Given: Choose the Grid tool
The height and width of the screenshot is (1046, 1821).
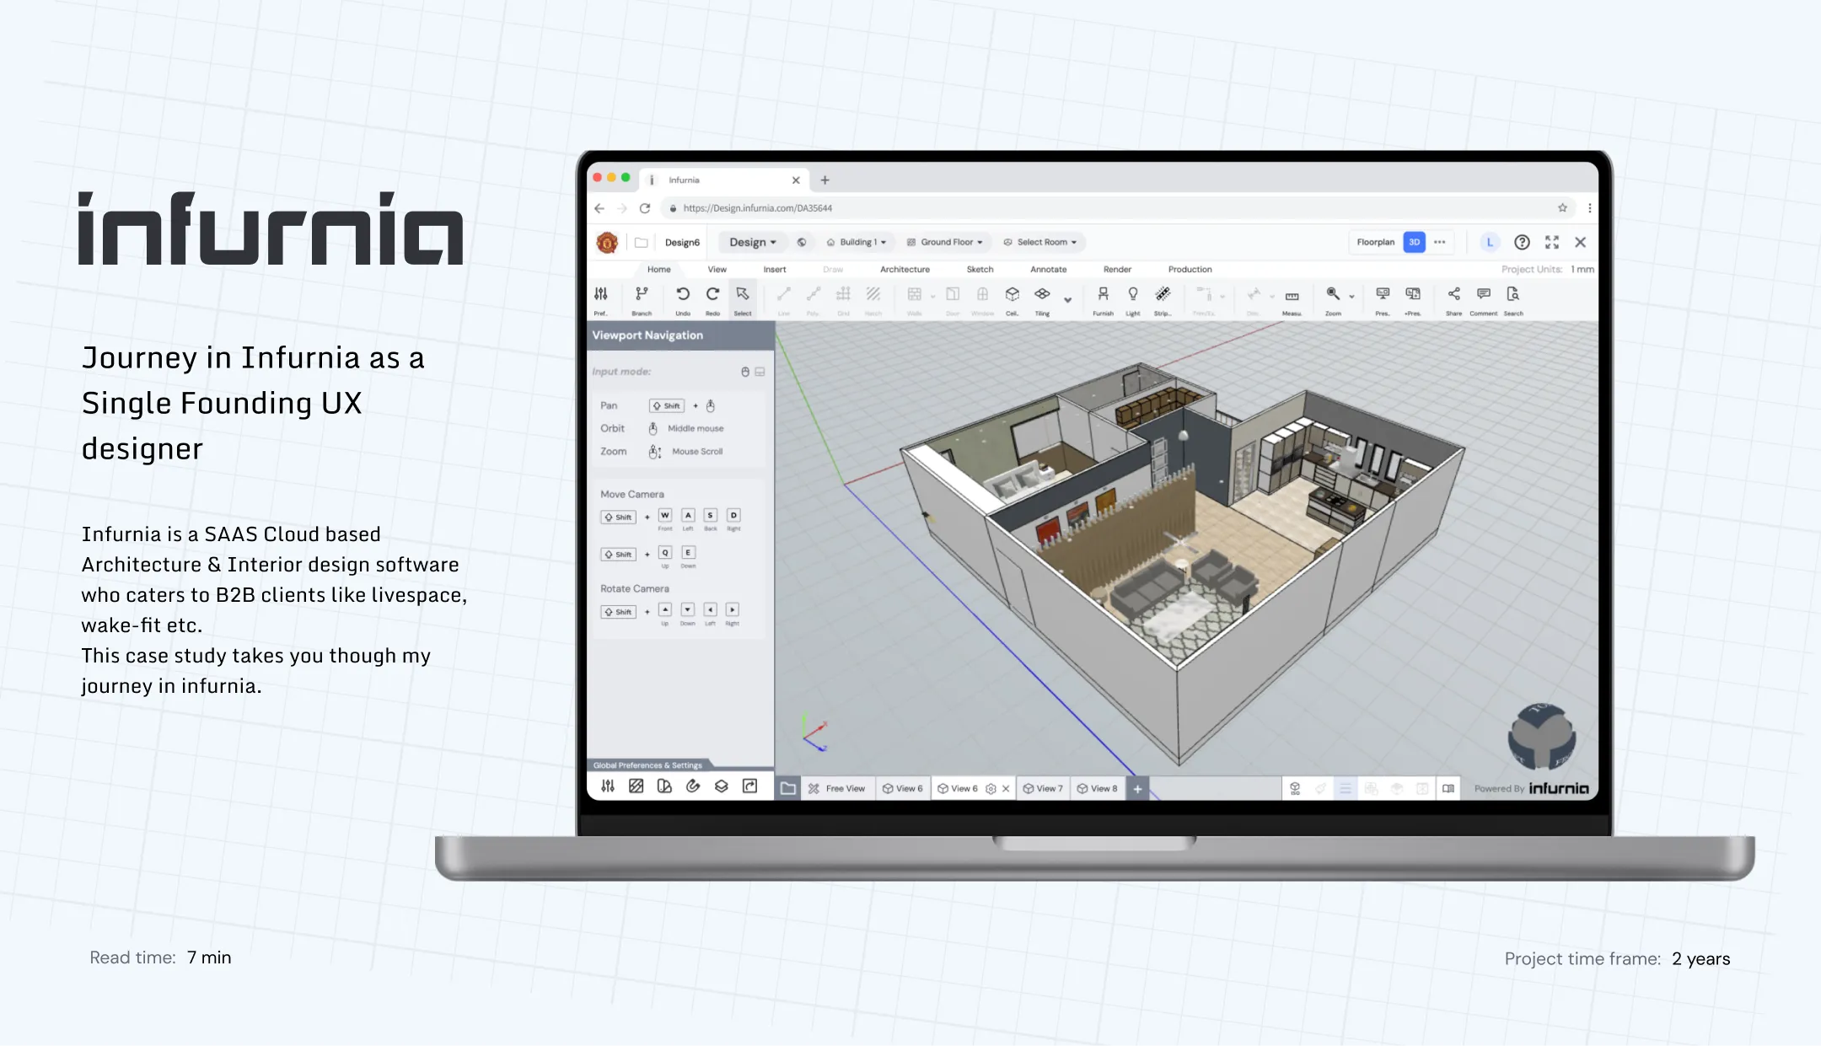Looking at the screenshot, I should point(843,299).
